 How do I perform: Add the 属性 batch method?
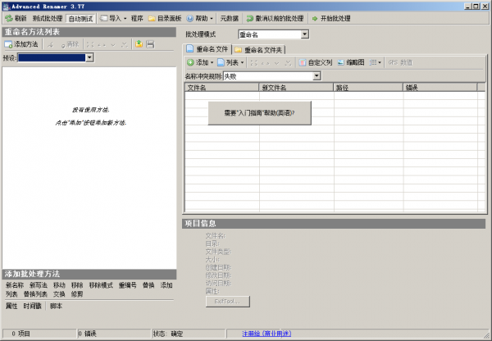(11, 306)
